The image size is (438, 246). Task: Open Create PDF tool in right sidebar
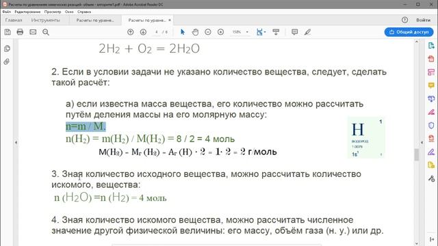click(431, 59)
